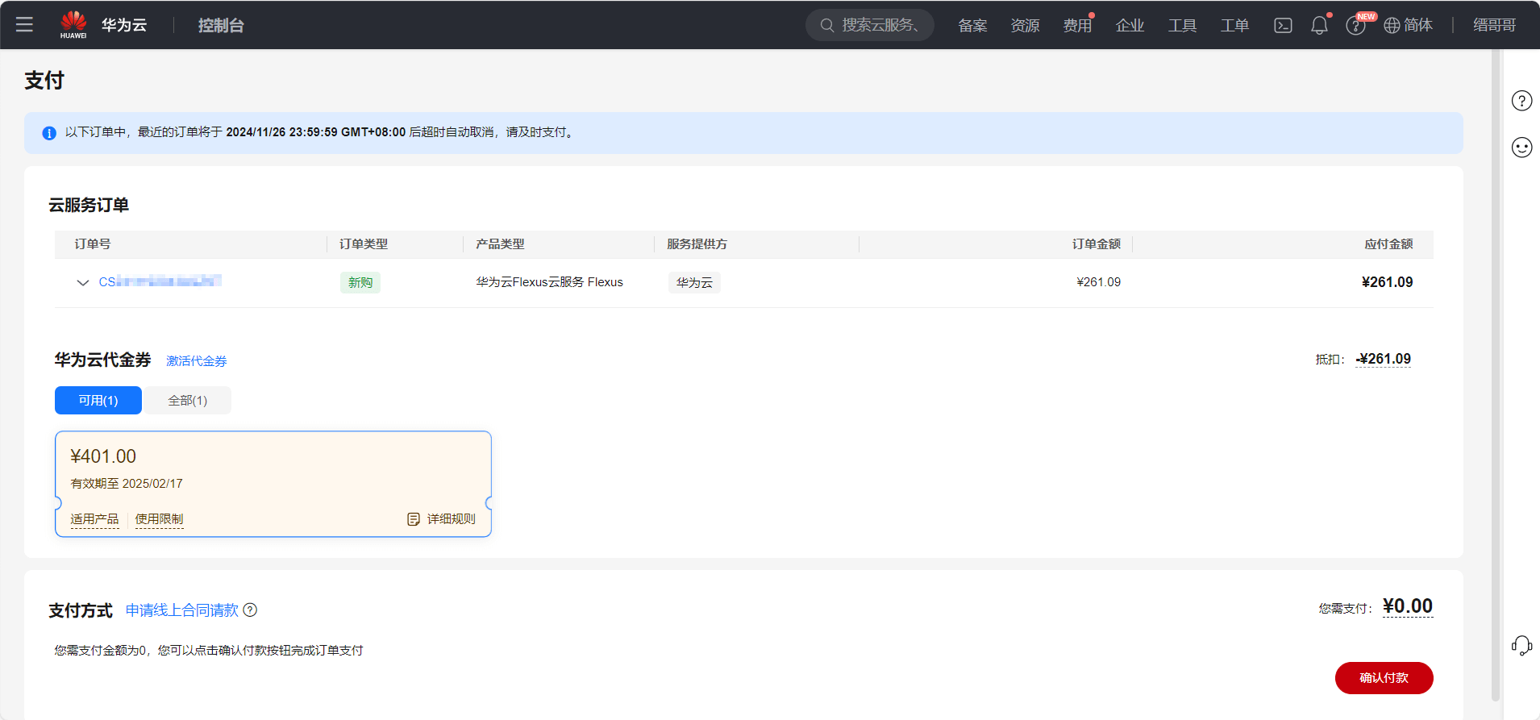Screen dimensions: 1540x720
Task: Switch to the 全部(1) coupon tab
Action: point(188,401)
